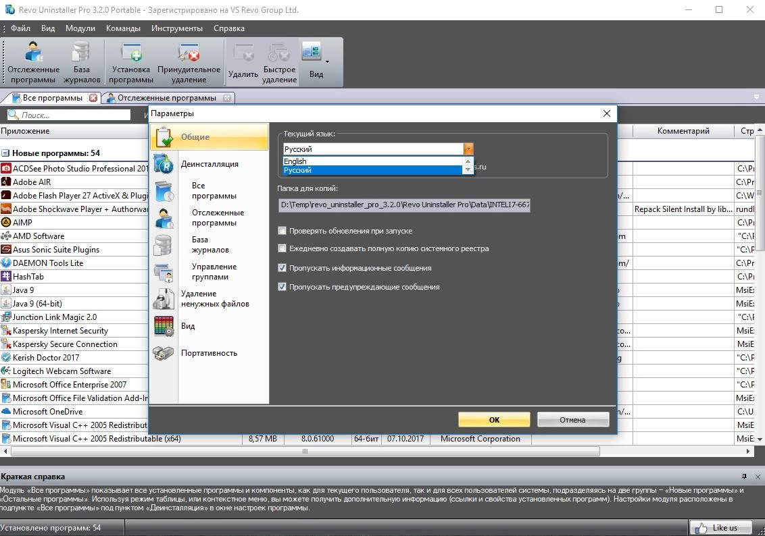Select Asus Sonic Suite Plugins row

coord(74,250)
